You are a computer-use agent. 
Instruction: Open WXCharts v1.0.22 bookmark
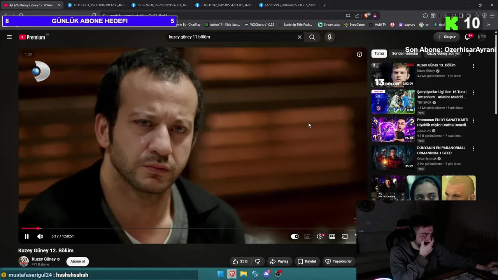coord(259,24)
